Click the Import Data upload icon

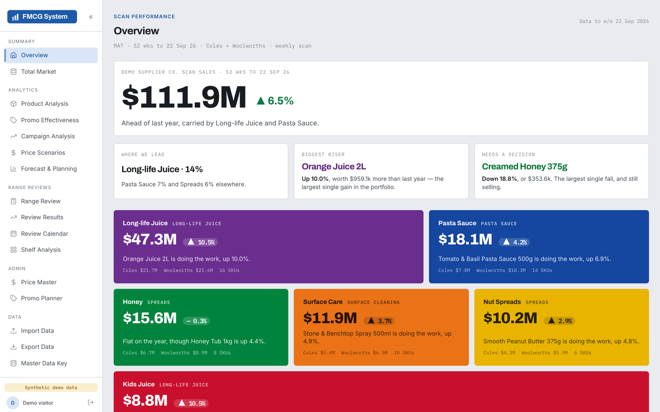pos(14,331)
